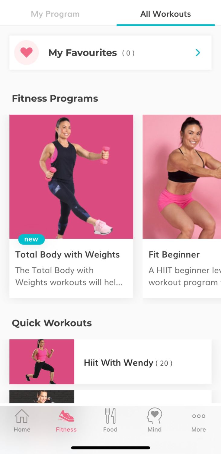
Task: Tap the Fit Beginner program image
Action: click(182, 177)
